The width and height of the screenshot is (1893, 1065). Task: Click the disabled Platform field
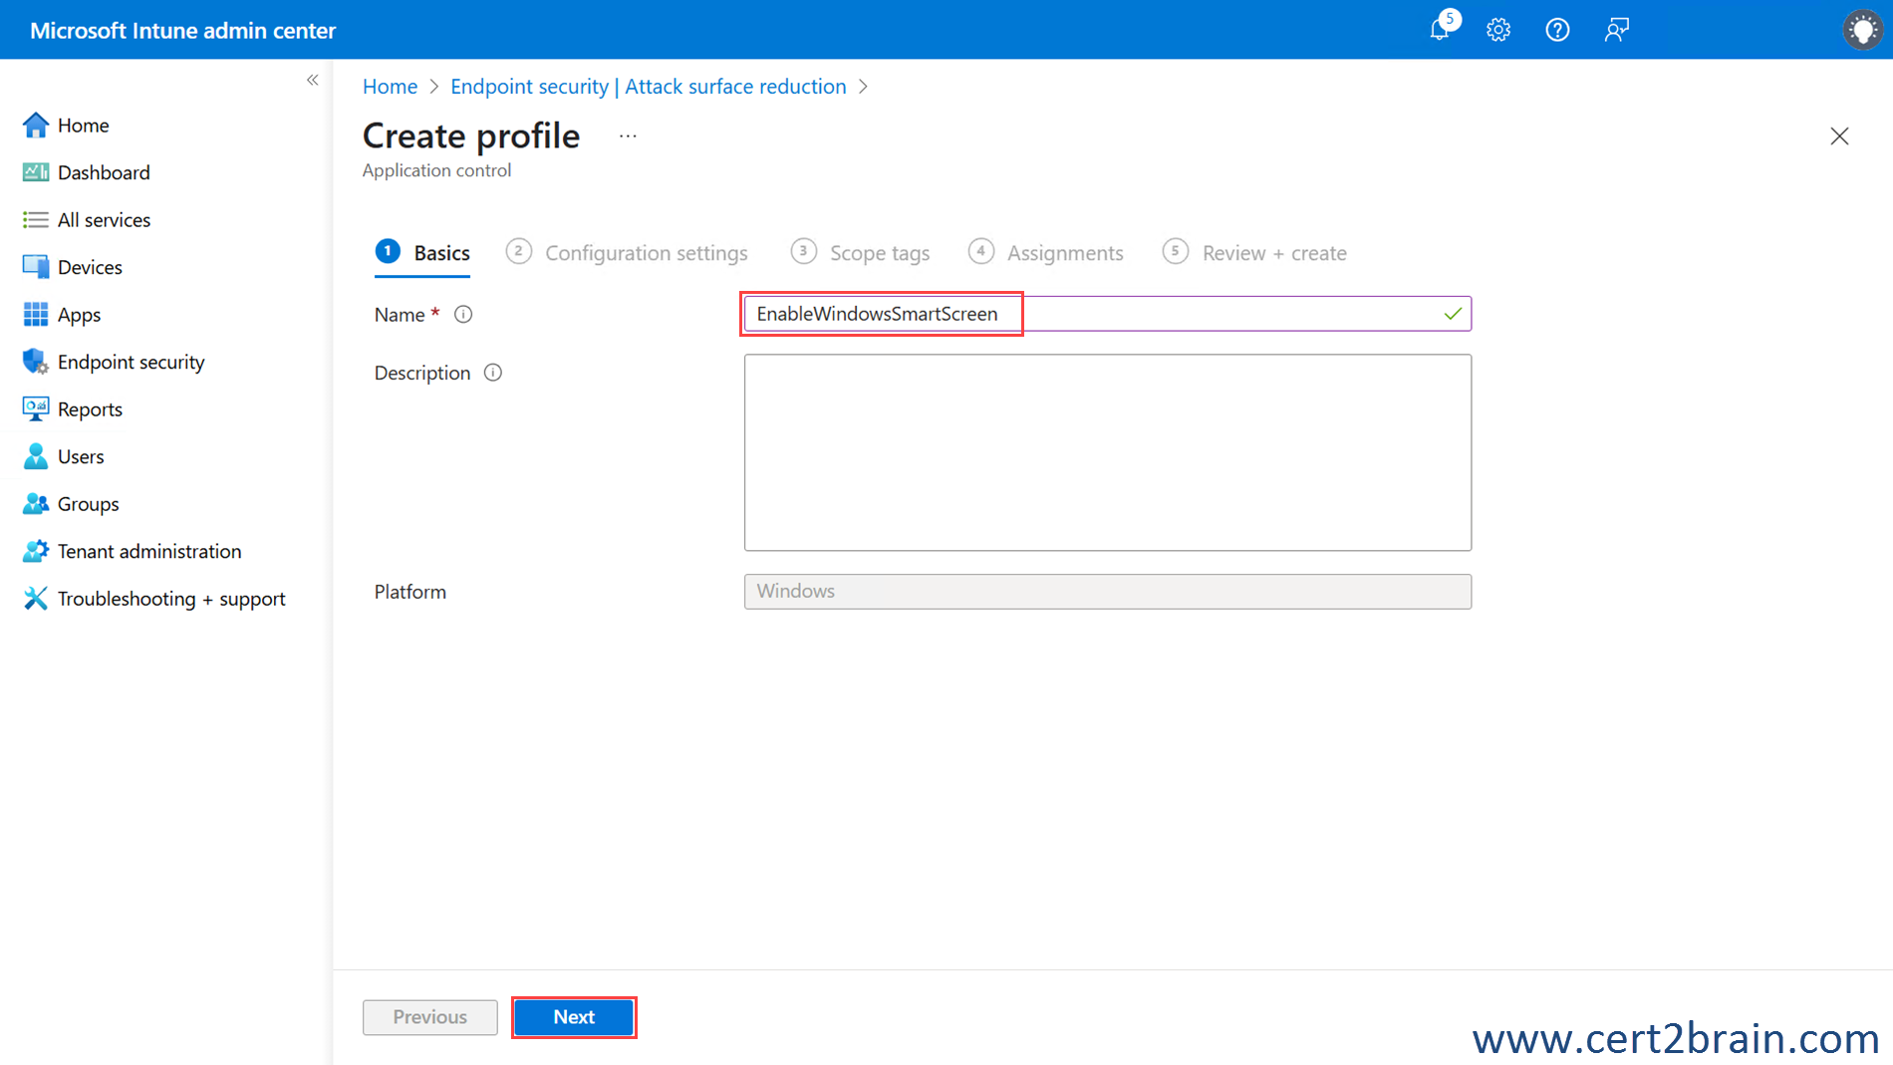click(1107, 591)
